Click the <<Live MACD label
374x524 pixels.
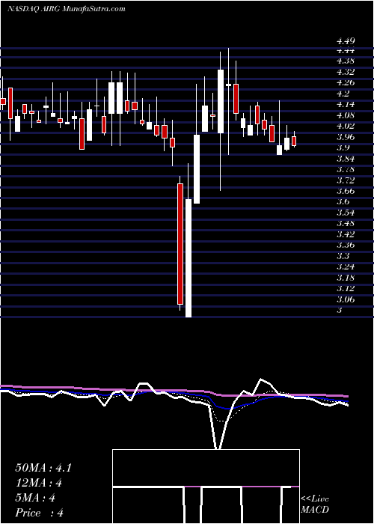coord(315,505)
